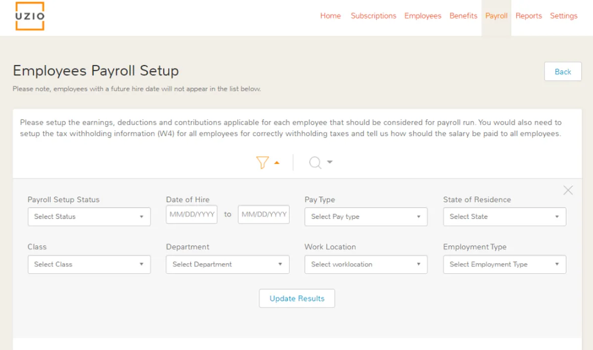Focus the Date of Hire end field

[x=264, y=215]
